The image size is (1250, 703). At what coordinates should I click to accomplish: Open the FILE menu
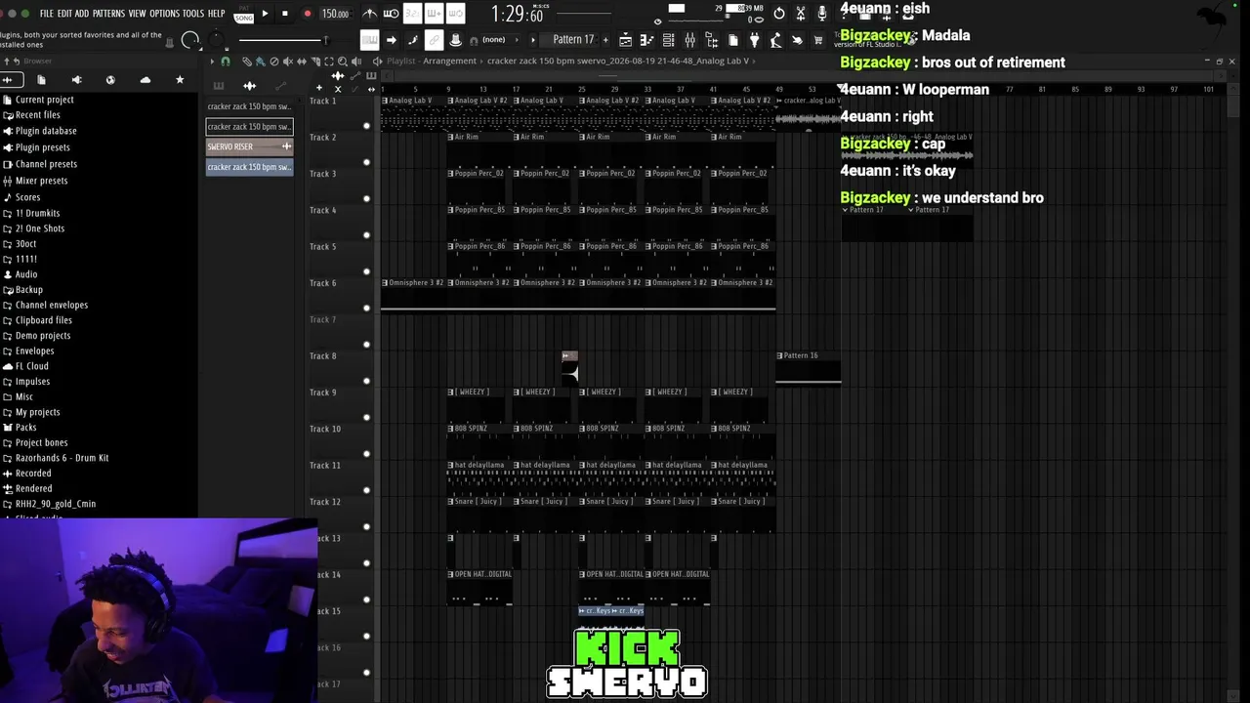point(46,14)
